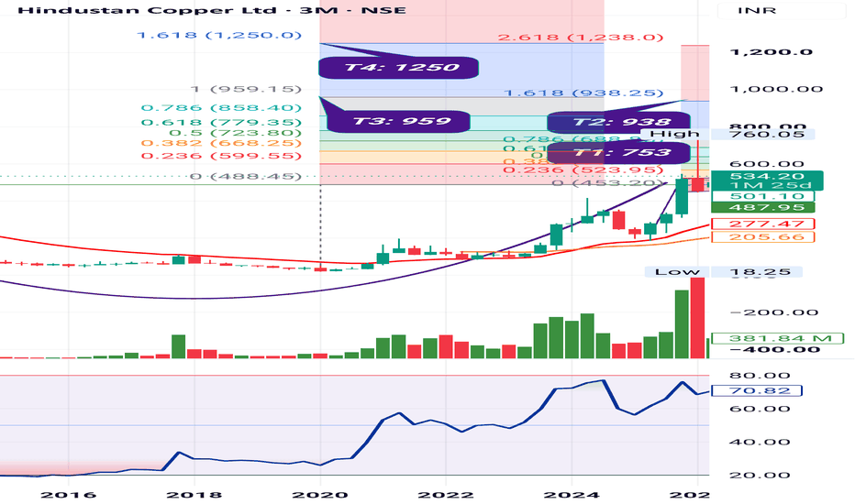Select the T2: 938 callout label
855x504 pixels.
coord(619,122)
